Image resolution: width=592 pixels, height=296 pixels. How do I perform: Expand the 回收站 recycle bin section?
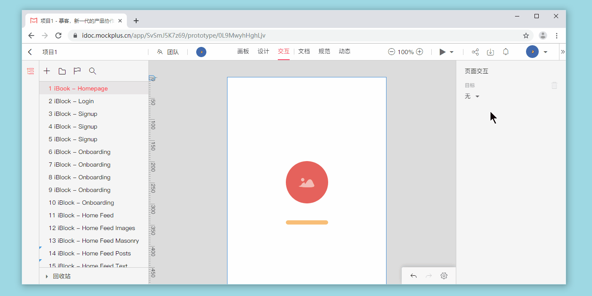coord(47,277)
